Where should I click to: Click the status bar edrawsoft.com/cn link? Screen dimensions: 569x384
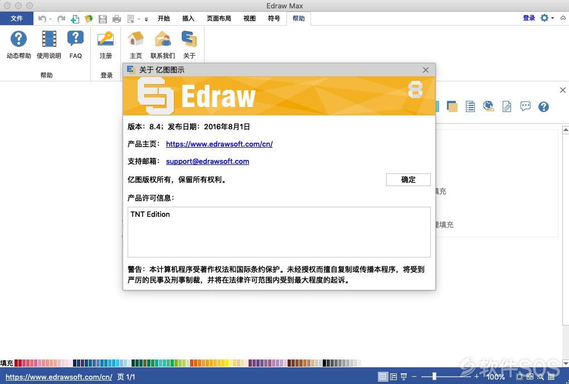pyautogui.click(x=59, y=377)
